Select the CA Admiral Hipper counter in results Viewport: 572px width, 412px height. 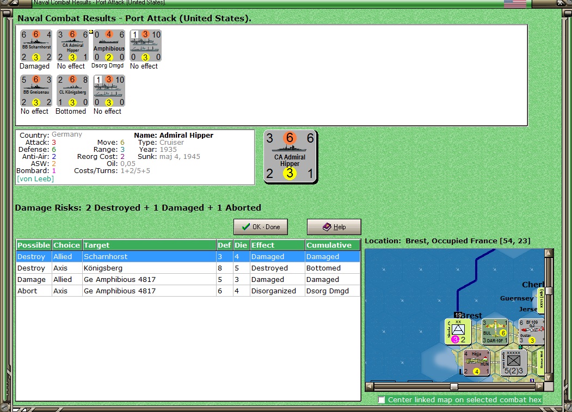[72, 46]
